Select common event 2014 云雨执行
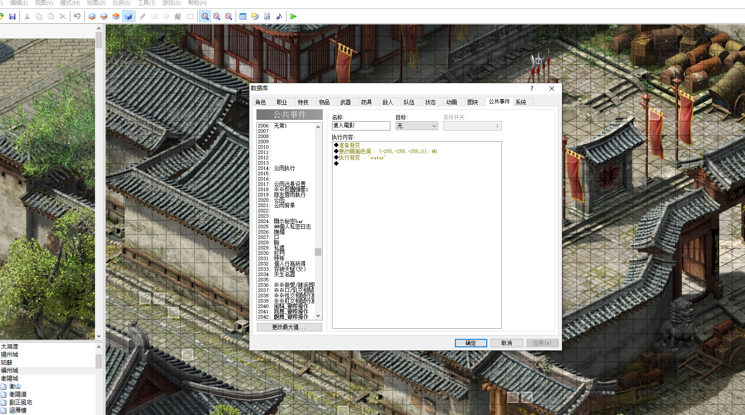 (x=286, y=168)
